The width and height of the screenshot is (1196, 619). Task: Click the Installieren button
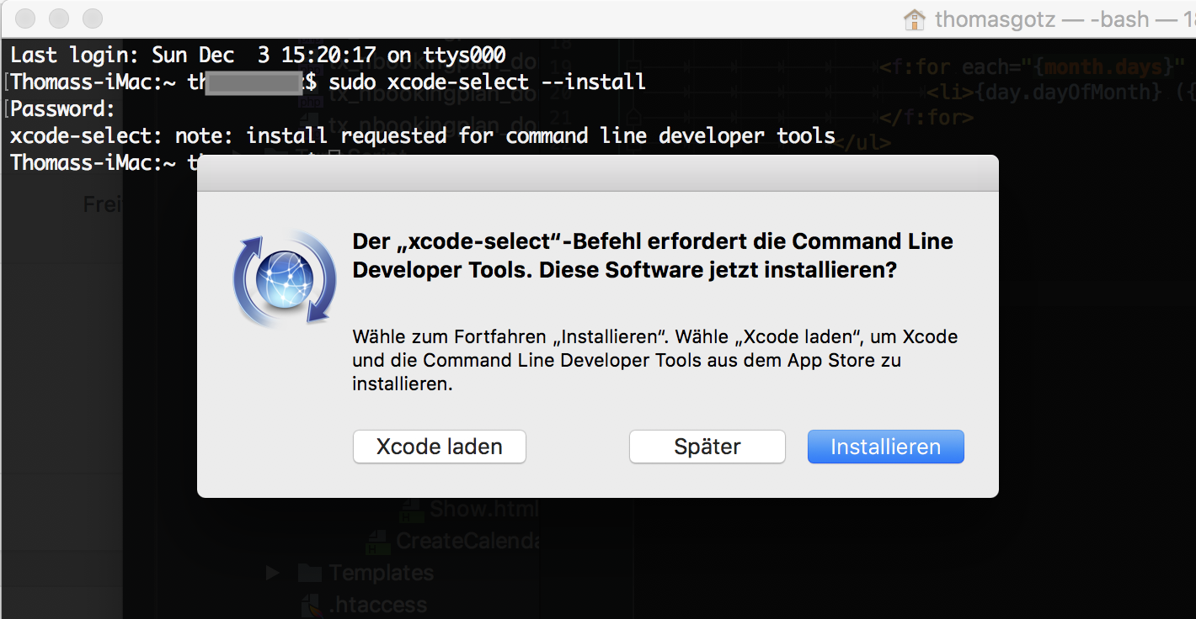pos(885,447)
